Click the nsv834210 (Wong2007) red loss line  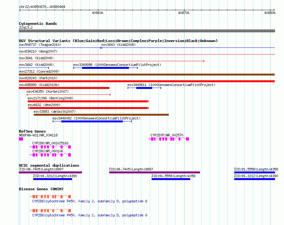(x=147, y=54)
